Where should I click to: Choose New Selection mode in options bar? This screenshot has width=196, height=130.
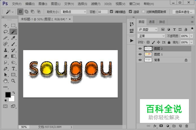(x=20, y=12)
